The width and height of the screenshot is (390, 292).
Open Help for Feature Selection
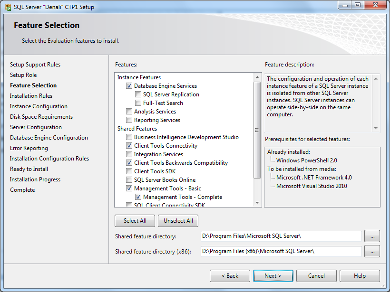[360, 276]
